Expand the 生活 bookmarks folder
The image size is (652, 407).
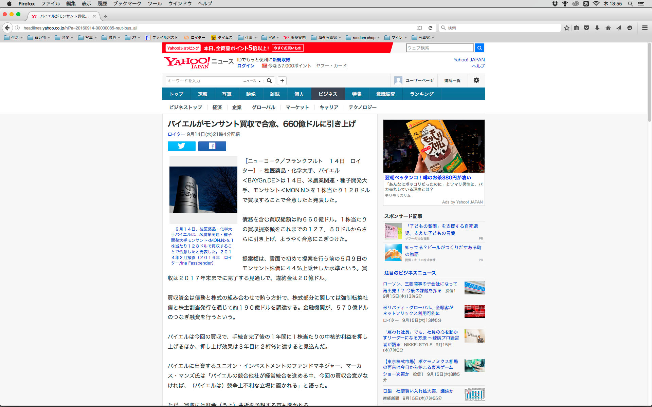tap(14, 38)
